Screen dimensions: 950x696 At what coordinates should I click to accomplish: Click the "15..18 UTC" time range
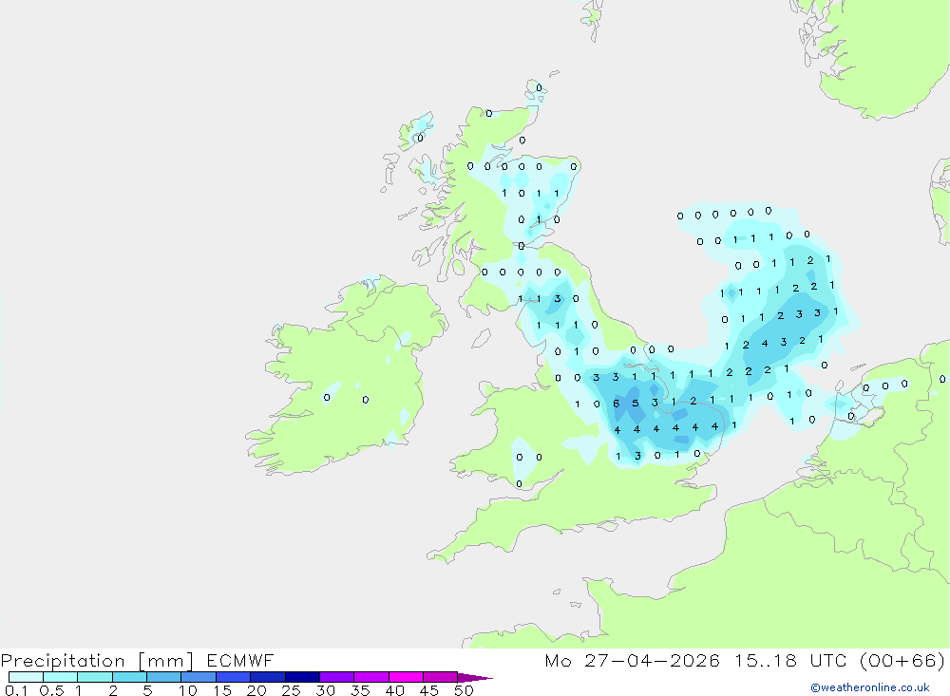790,660
